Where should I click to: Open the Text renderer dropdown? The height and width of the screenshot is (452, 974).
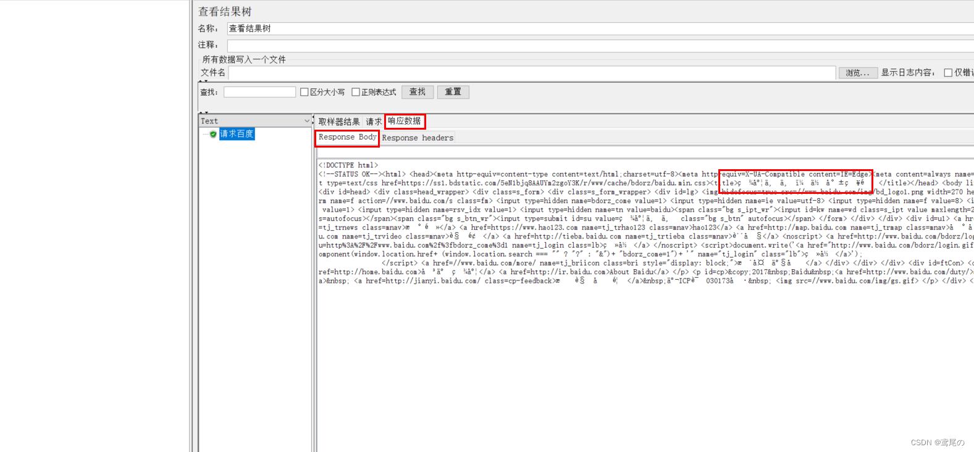tap(307, 121)
